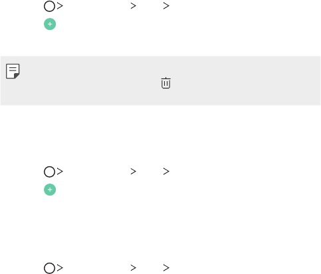This screenshot has height=274, width=321.
Task: Remove the note via the bin icon
Action: click(x=165, y=83)
